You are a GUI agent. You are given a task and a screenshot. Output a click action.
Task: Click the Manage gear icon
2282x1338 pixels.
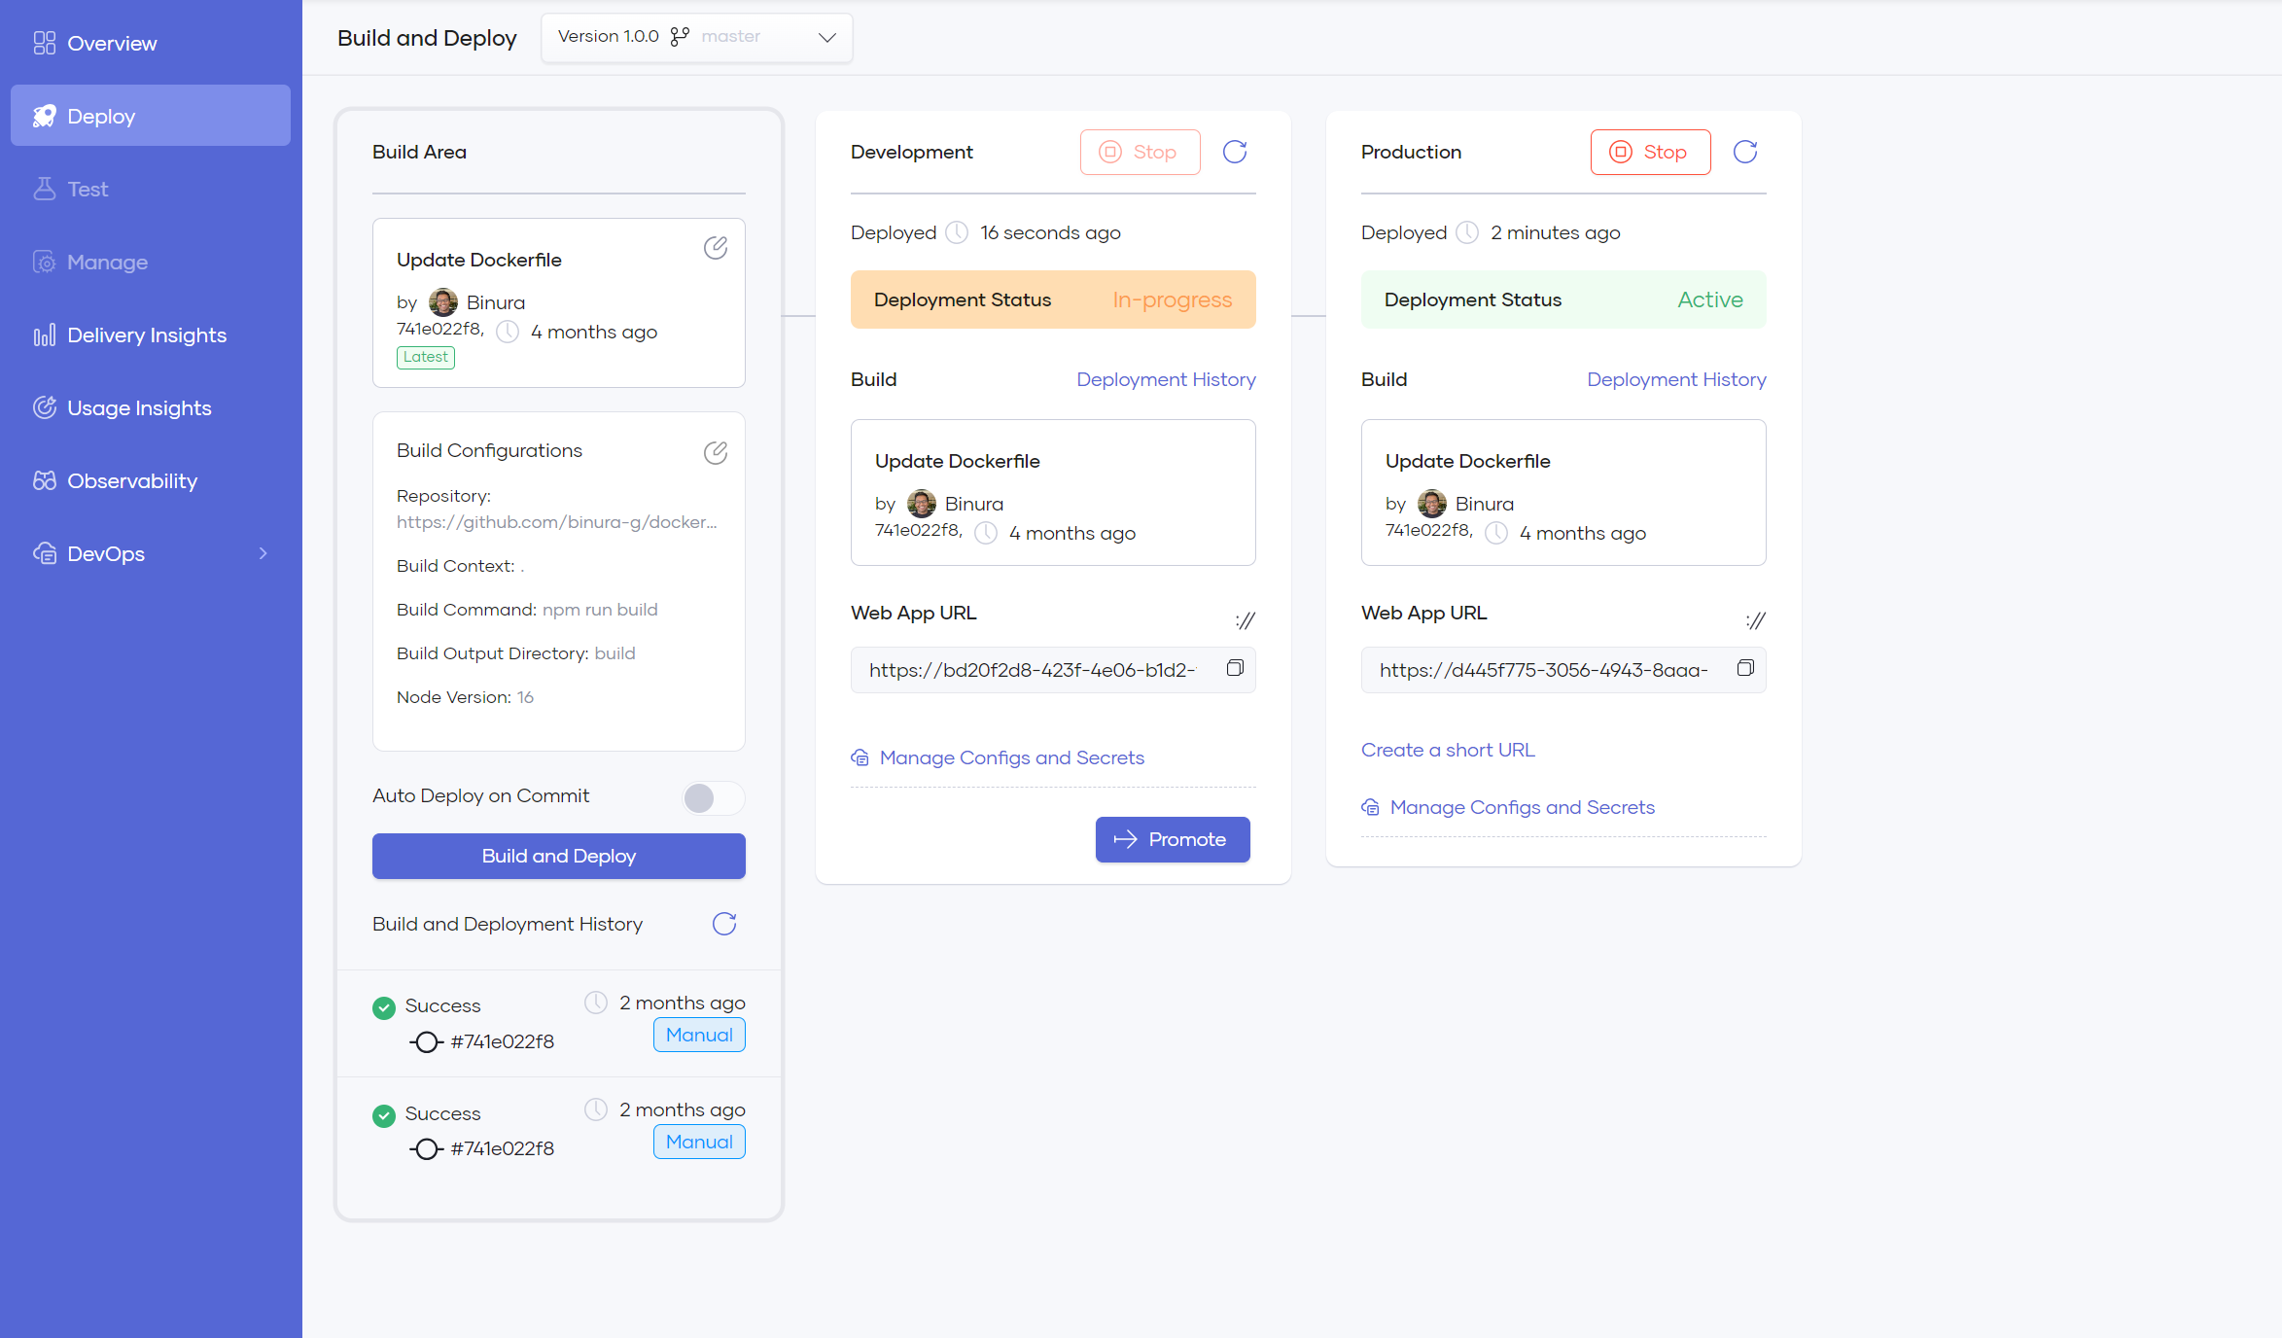pyautogui.click(x=44, y=262)
